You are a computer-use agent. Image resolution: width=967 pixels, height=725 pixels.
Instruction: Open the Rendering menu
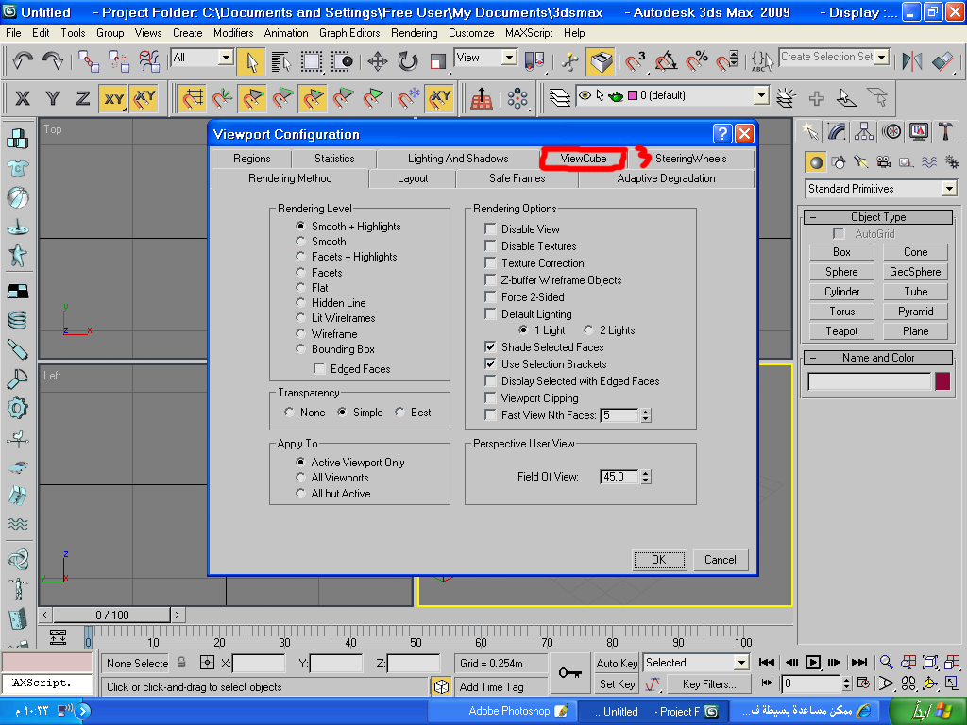point(414,33)
